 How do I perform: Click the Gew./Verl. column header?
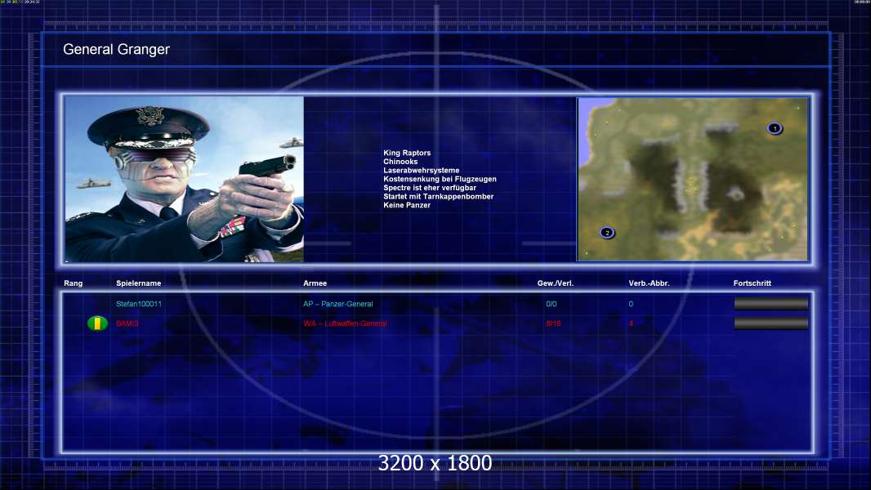556,283
